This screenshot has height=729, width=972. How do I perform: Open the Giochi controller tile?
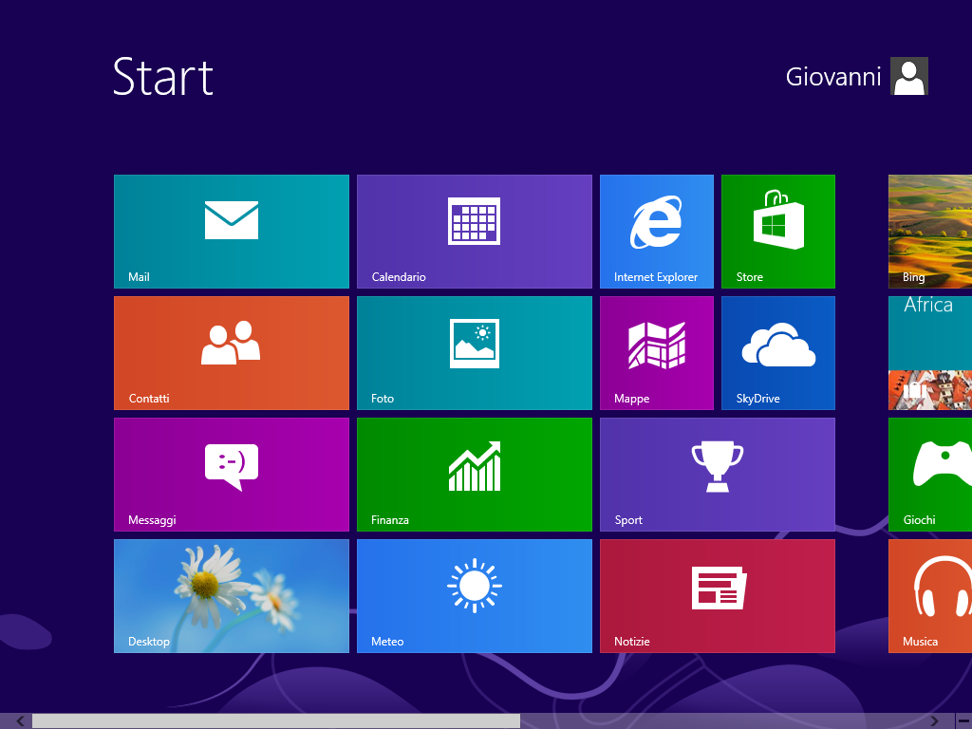[930, 475]
